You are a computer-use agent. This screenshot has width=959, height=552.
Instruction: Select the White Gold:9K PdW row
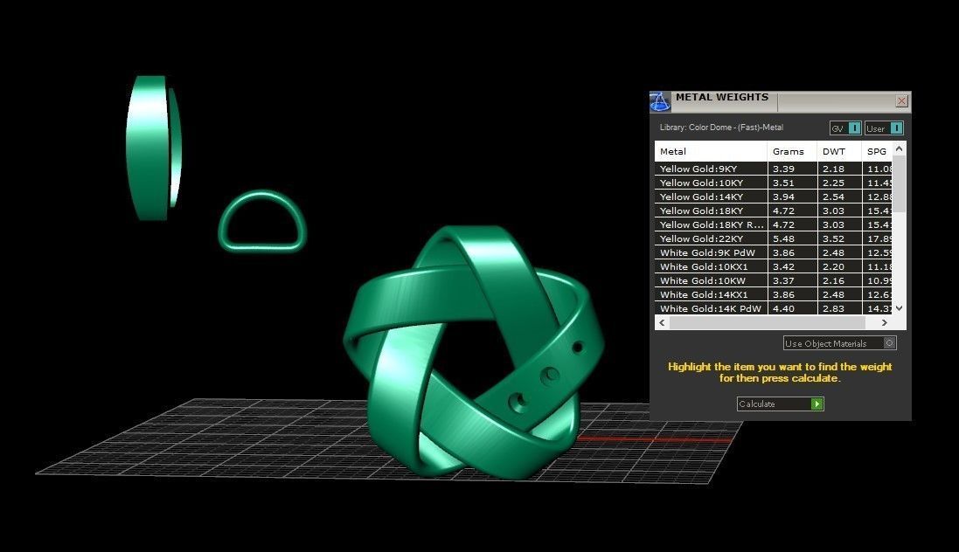pos(773,252)
